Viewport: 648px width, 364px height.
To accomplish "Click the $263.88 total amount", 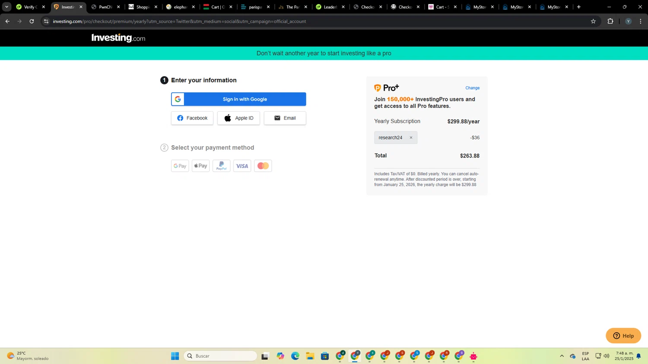I will tap(470, 156).
